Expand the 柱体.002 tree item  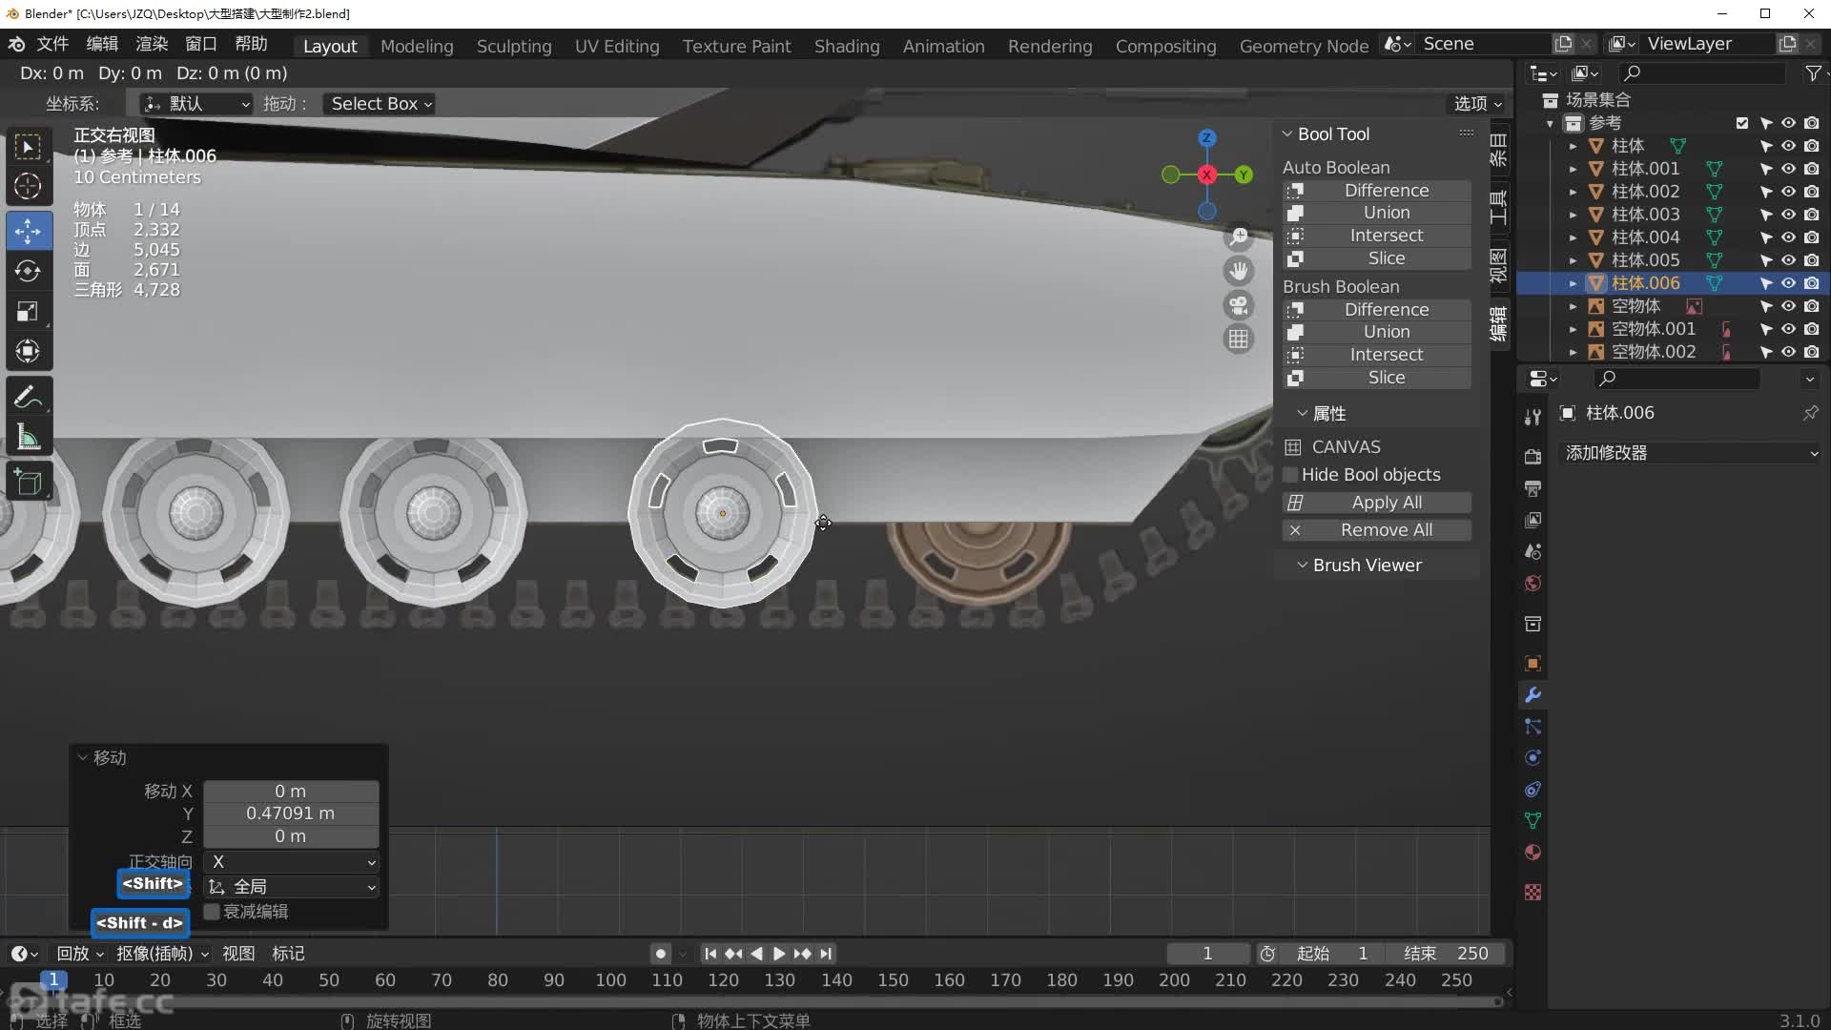pyautogui.click(x=1573, y=192)
